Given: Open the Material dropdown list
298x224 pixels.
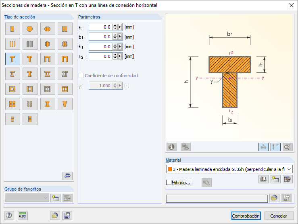Looking at the screenshot, I should 289,169.
